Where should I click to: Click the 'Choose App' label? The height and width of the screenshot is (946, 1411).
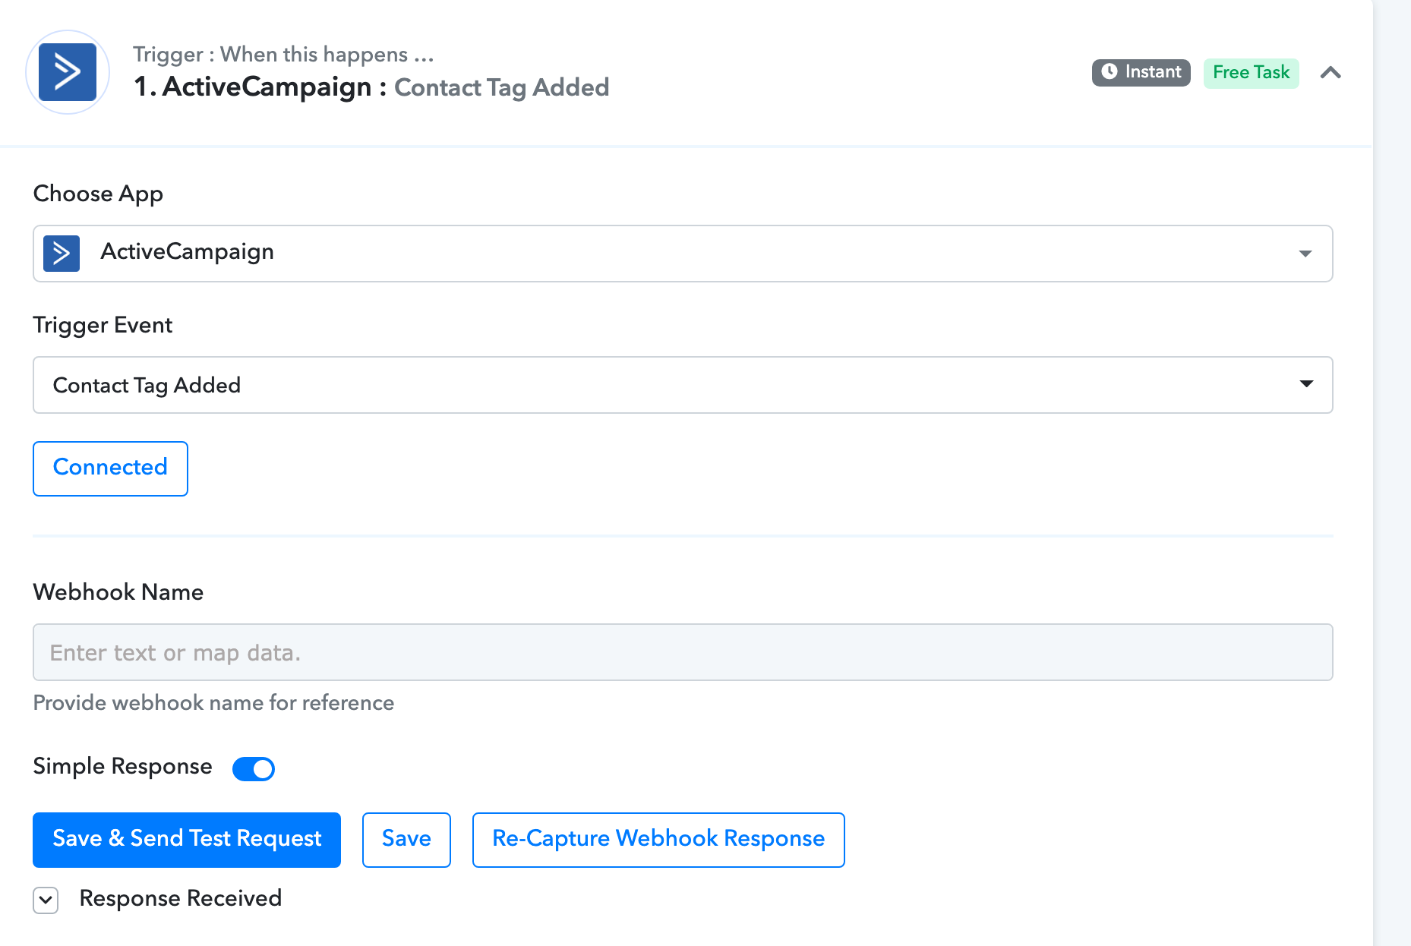tap(98, 194)
